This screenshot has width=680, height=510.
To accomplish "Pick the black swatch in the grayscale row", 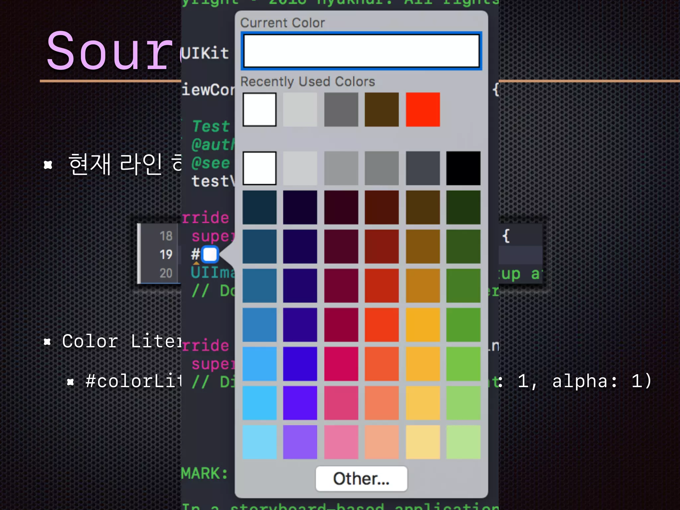I will (x=463, y=168).
